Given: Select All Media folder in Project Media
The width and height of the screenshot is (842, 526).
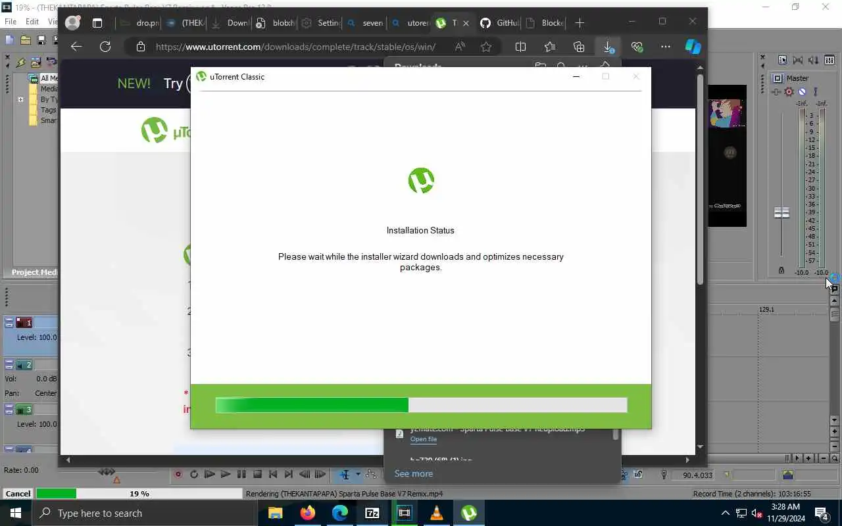Looking at the screenshot, I should [x=44, y=78].
